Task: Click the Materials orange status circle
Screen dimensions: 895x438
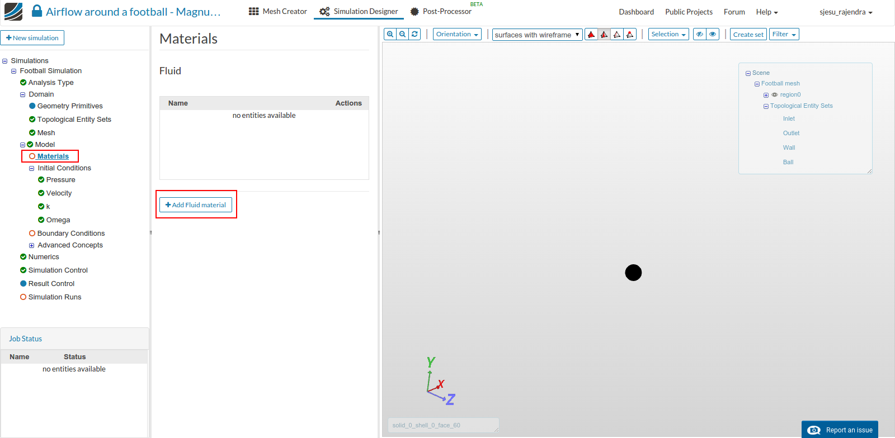Action: click(x=32, y=156)
